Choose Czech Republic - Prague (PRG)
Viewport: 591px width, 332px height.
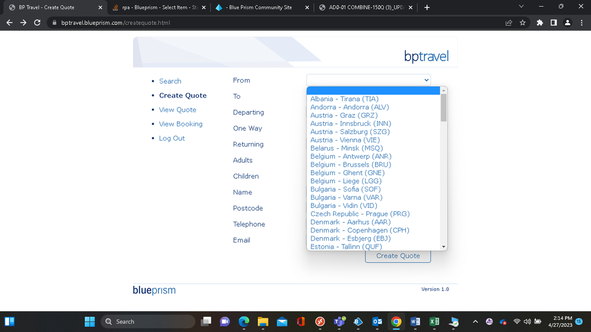pos(373,214)
